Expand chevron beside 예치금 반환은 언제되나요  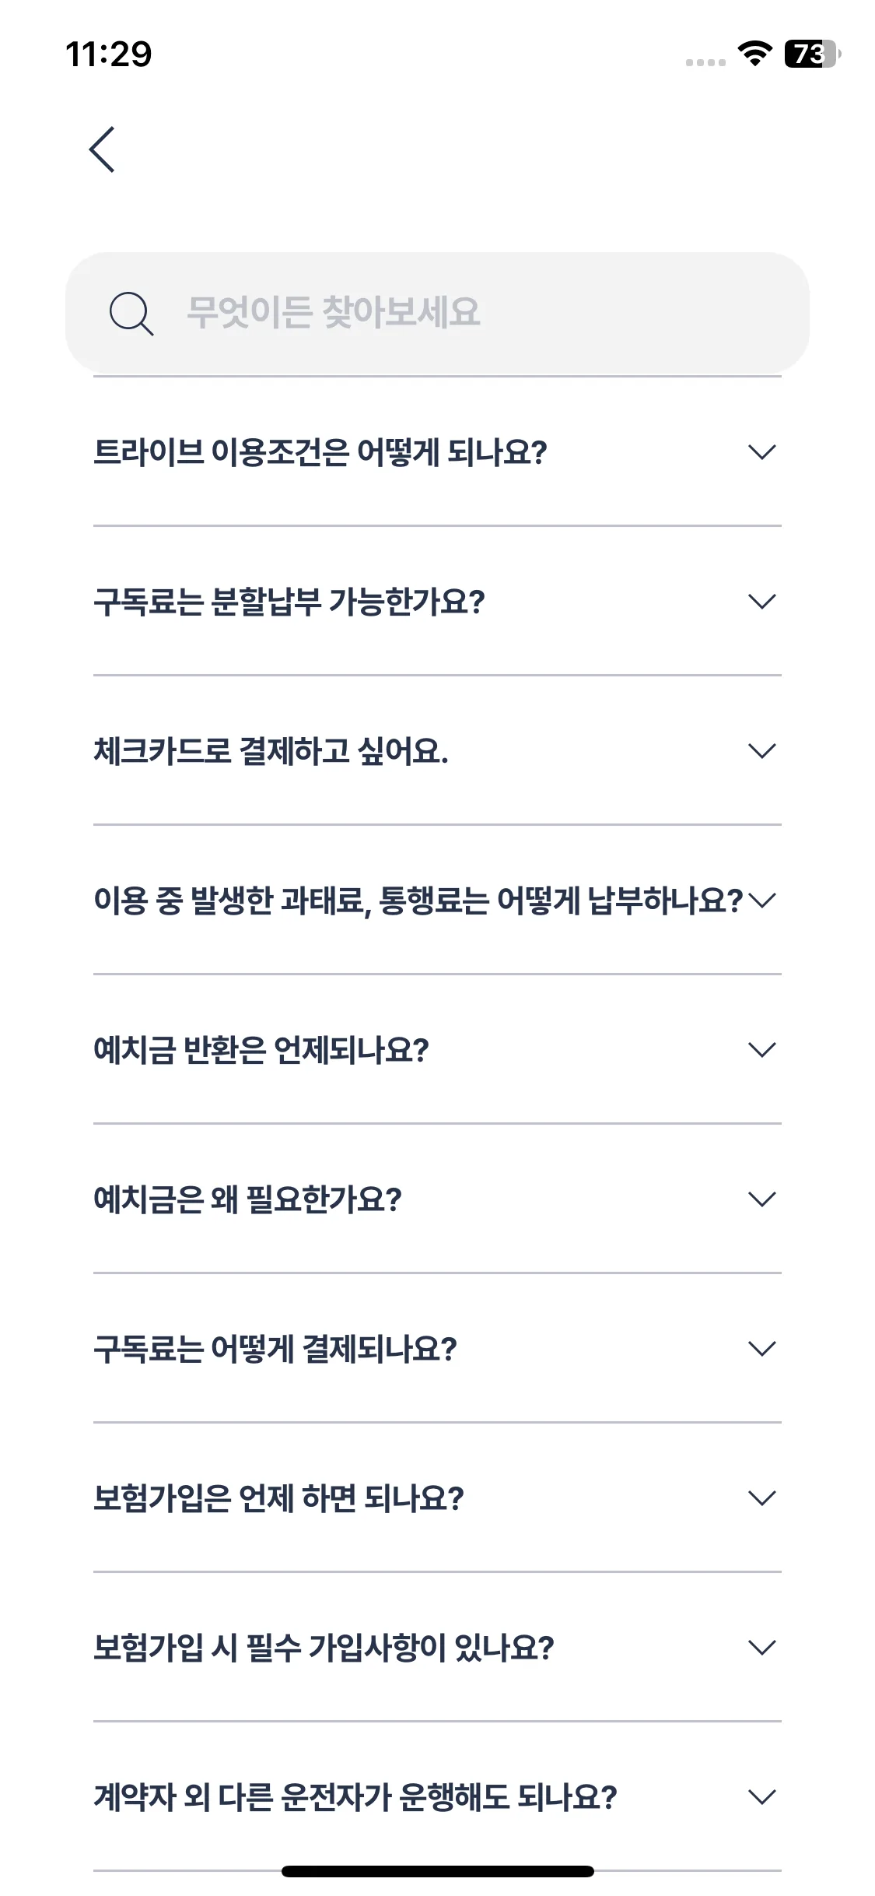(761, 1050)
